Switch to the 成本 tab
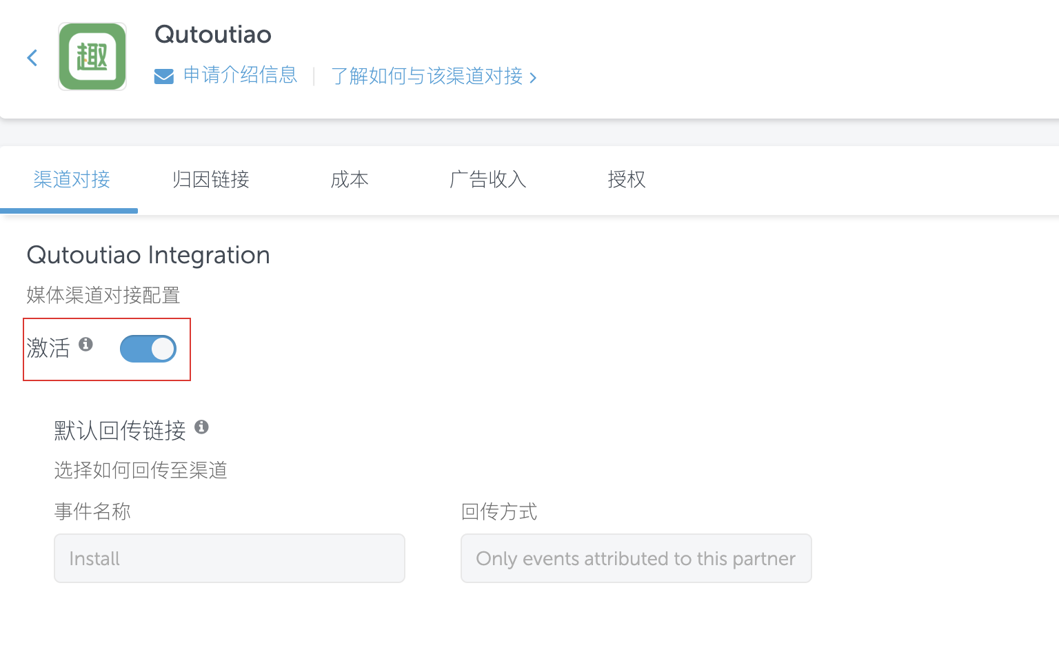 (x=350, y=180)
